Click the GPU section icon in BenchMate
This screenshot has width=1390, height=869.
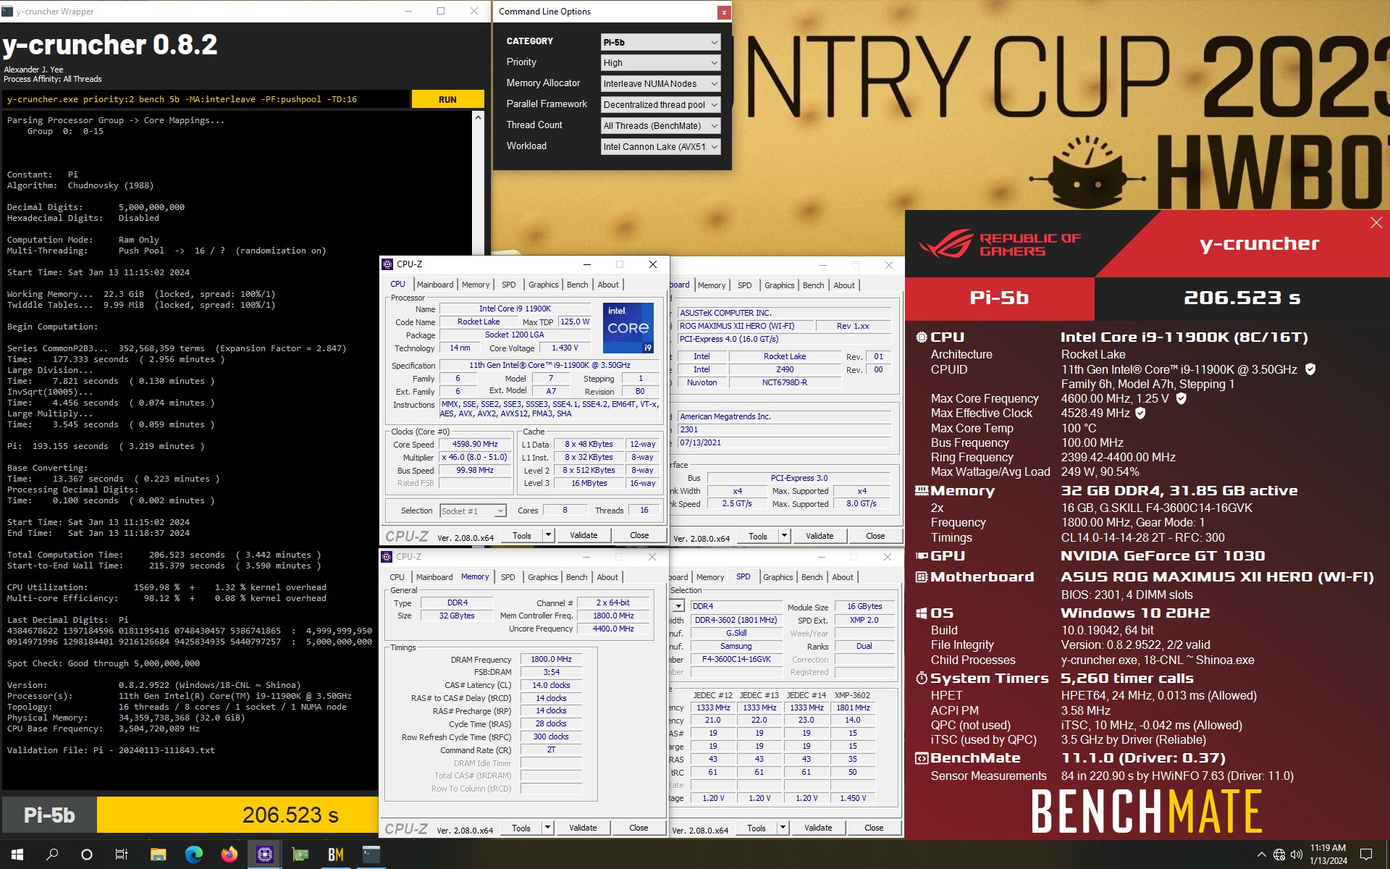[922, 555]
